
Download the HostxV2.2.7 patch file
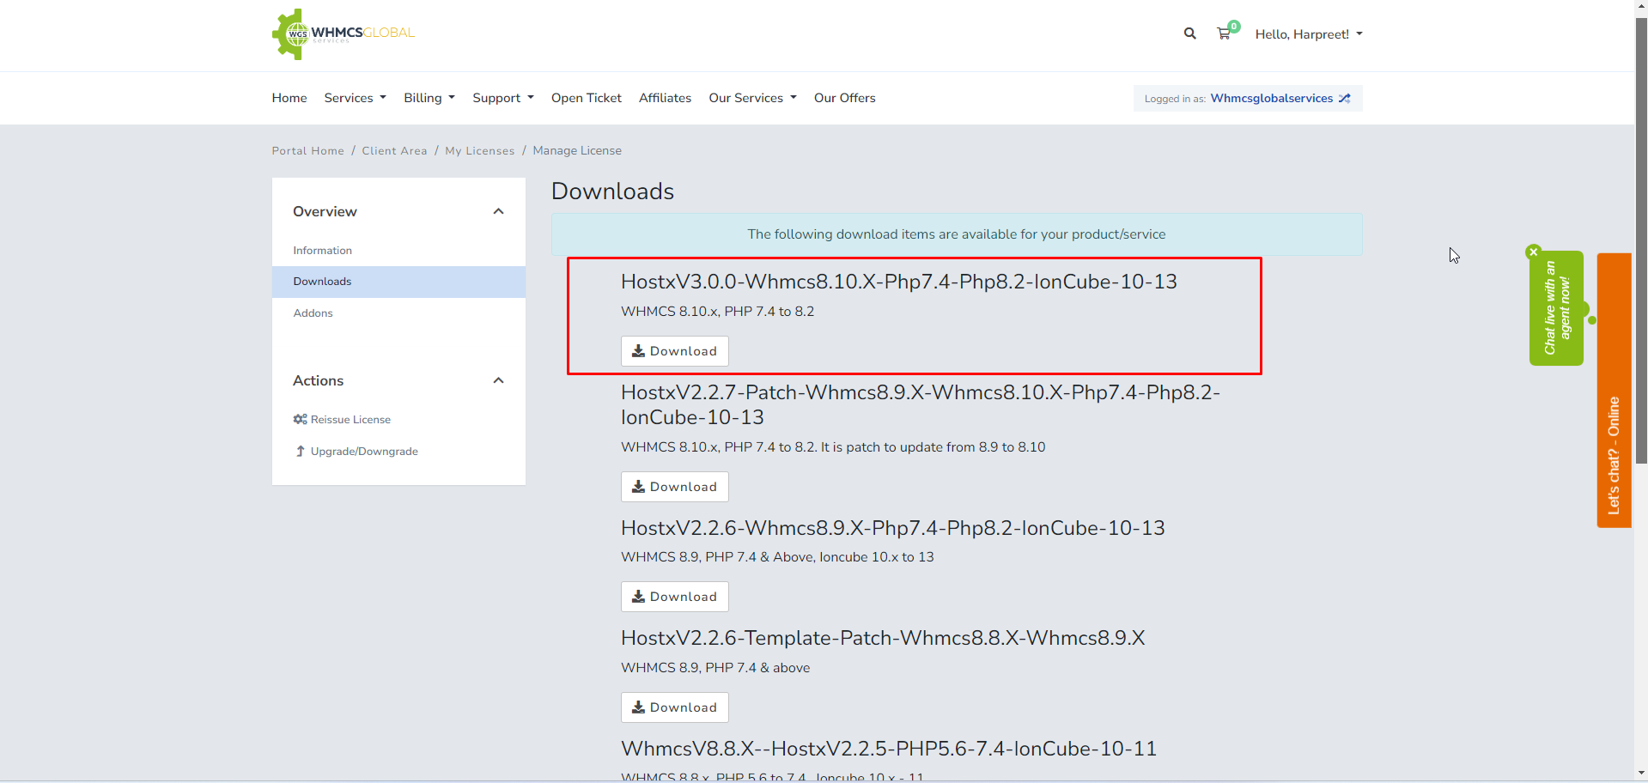click(x=674, y=487)
